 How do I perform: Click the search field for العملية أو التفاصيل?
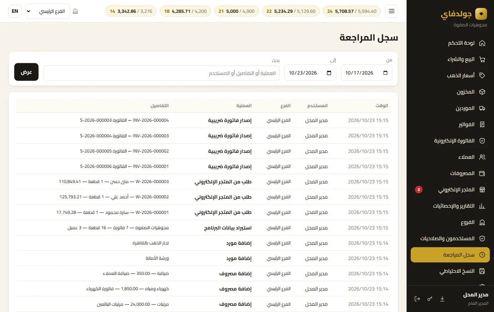[x=161, y=73]
